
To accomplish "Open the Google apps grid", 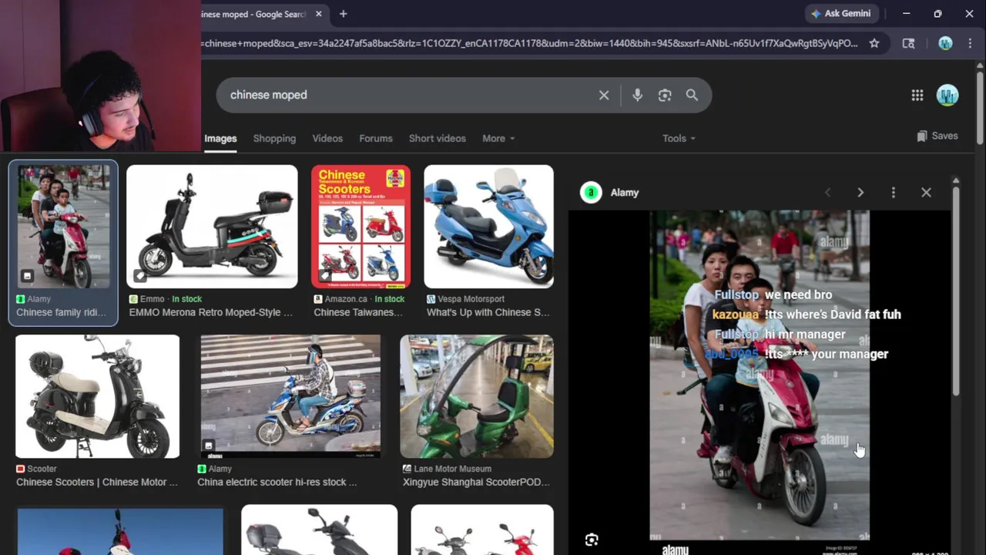I will click(917, 95).
